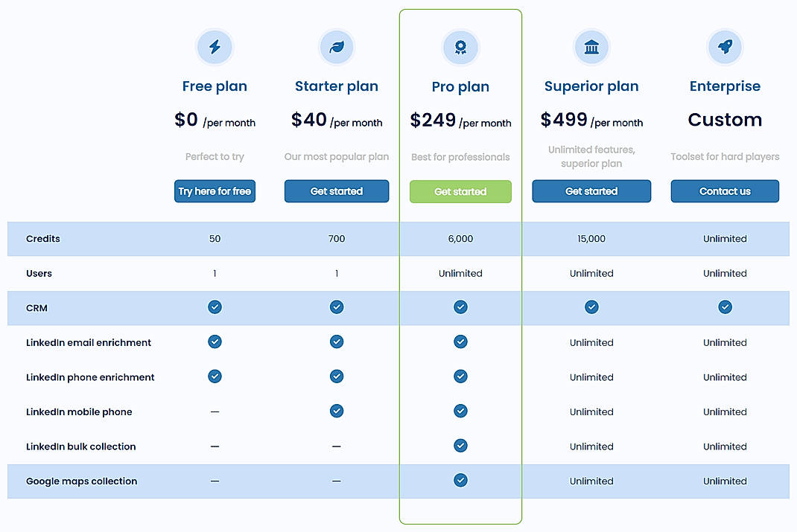The height and width of the screenshot is (532, 797).
Task: Click the CRM checkmark under Free plan
Action: [x=215, y=307]
